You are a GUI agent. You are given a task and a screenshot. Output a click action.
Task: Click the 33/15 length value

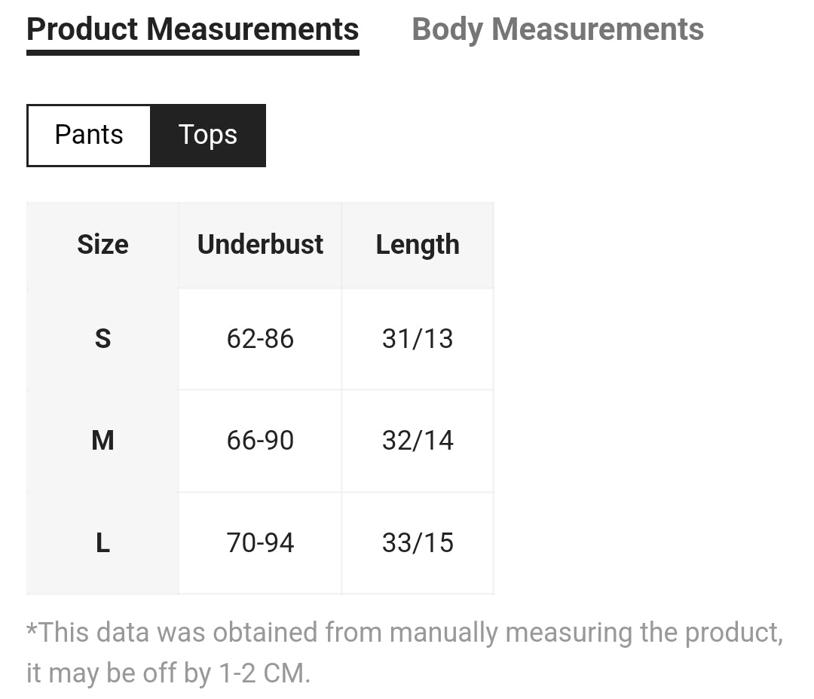[418, 543]
